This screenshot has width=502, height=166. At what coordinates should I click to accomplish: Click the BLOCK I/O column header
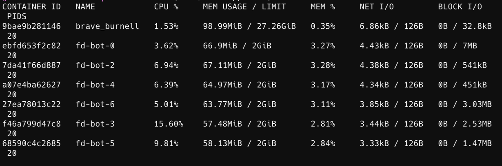(460, 7)
